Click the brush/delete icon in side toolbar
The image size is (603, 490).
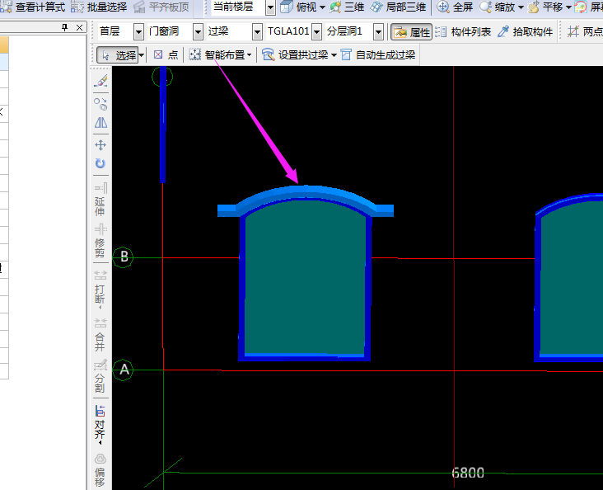pyautogui.click(x=100, y=81)
